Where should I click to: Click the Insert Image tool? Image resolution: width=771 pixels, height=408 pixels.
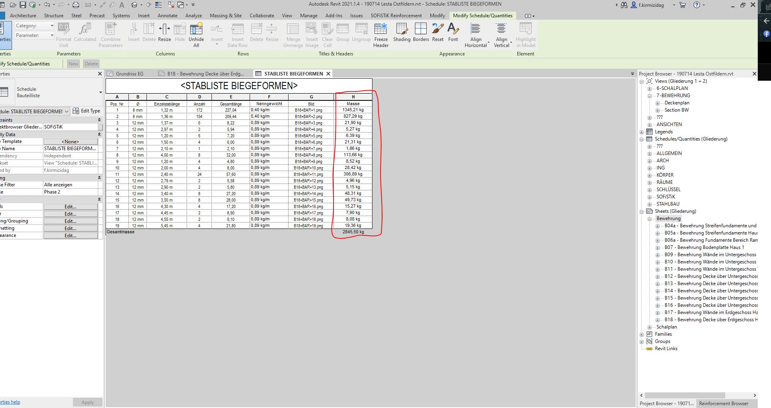[312, 34]
